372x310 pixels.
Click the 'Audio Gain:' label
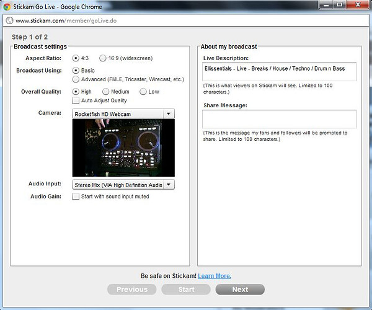tap(46, 197)
